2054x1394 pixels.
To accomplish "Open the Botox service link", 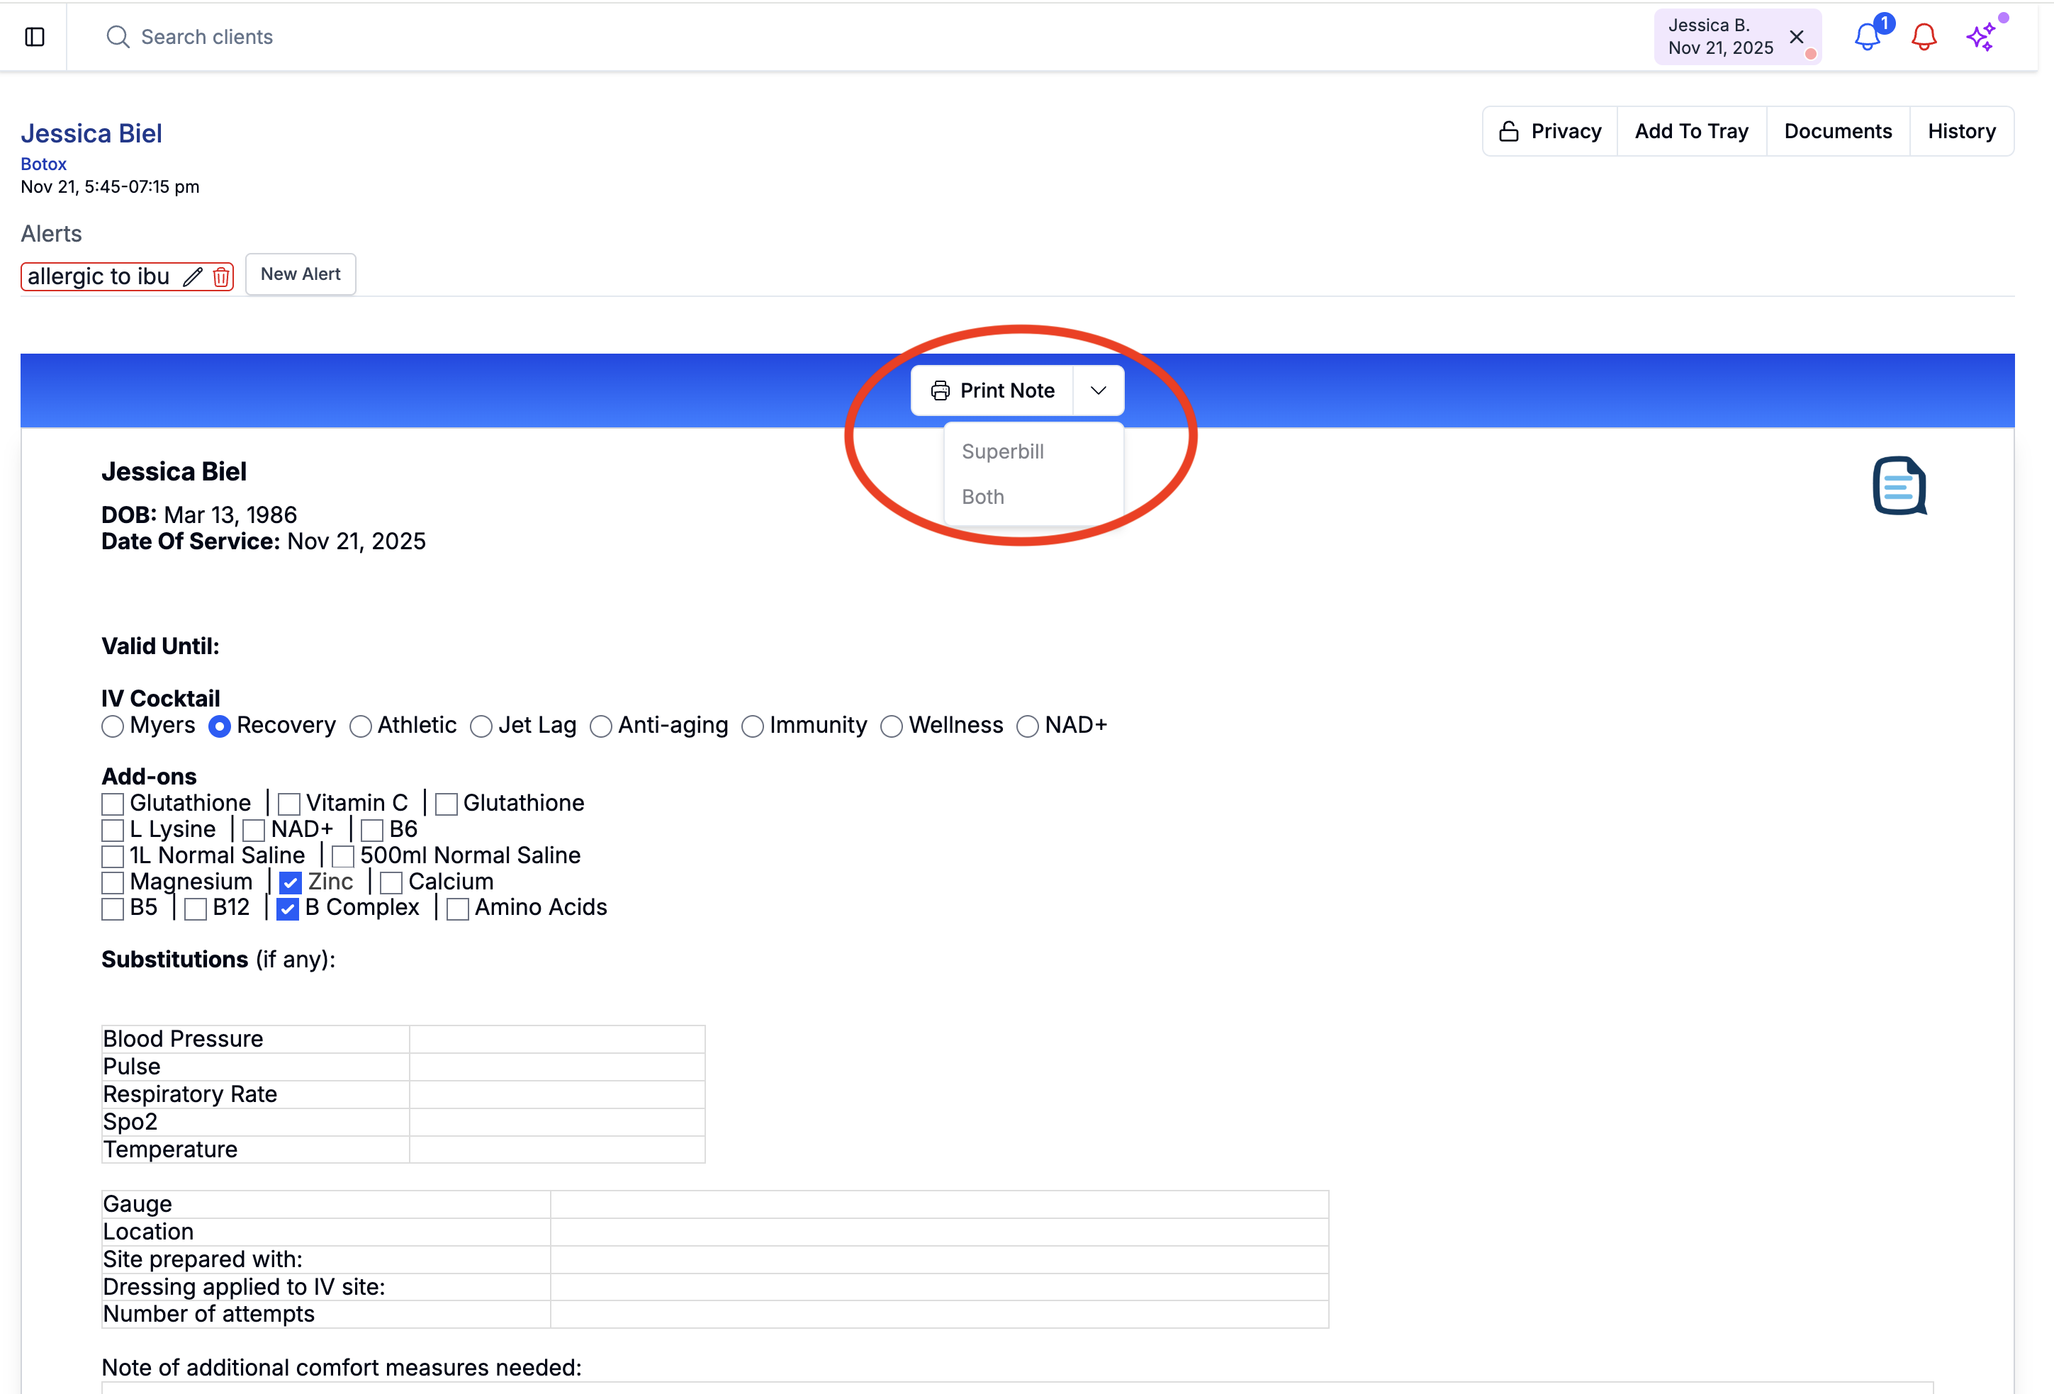I will (43, 164).
